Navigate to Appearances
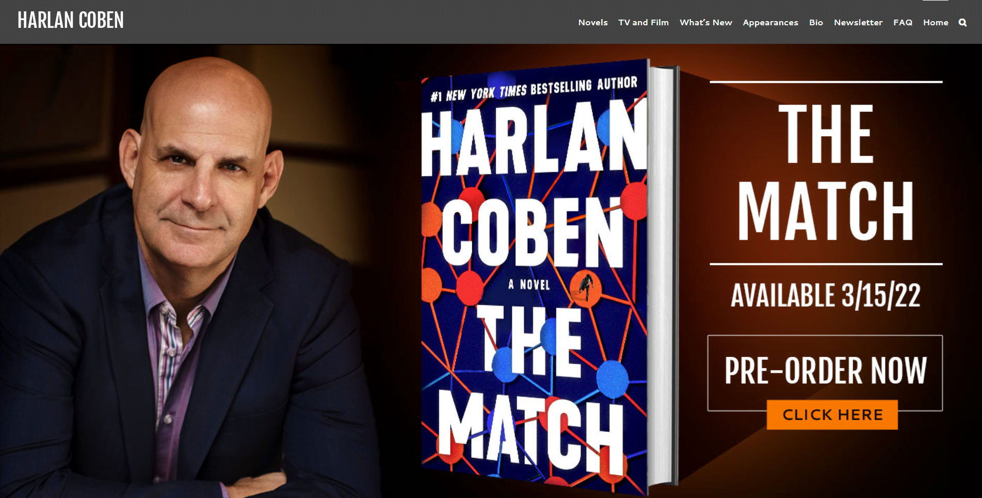The width and height of the screenshot is (982, 498). click(x=770, y=22)
